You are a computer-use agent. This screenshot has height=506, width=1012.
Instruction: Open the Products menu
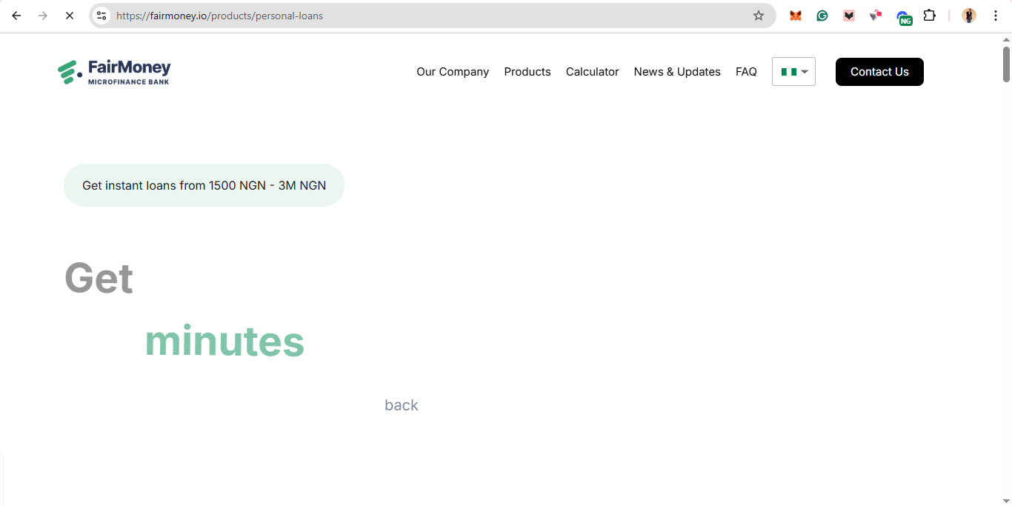coord(527,72)
